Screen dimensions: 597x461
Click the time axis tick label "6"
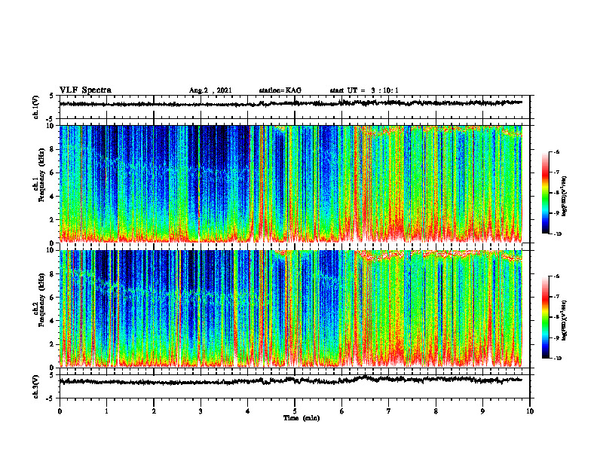click(x=342, y=411)
